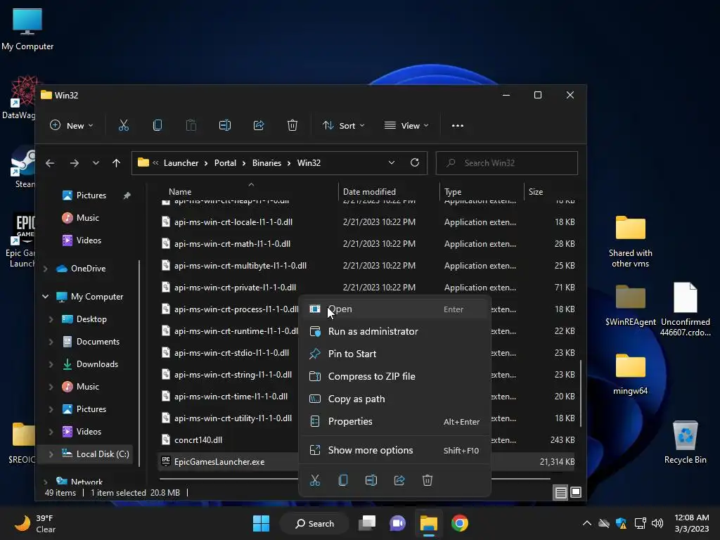
Task: Open Chrome from the taskbar
Action: point(460,523)
